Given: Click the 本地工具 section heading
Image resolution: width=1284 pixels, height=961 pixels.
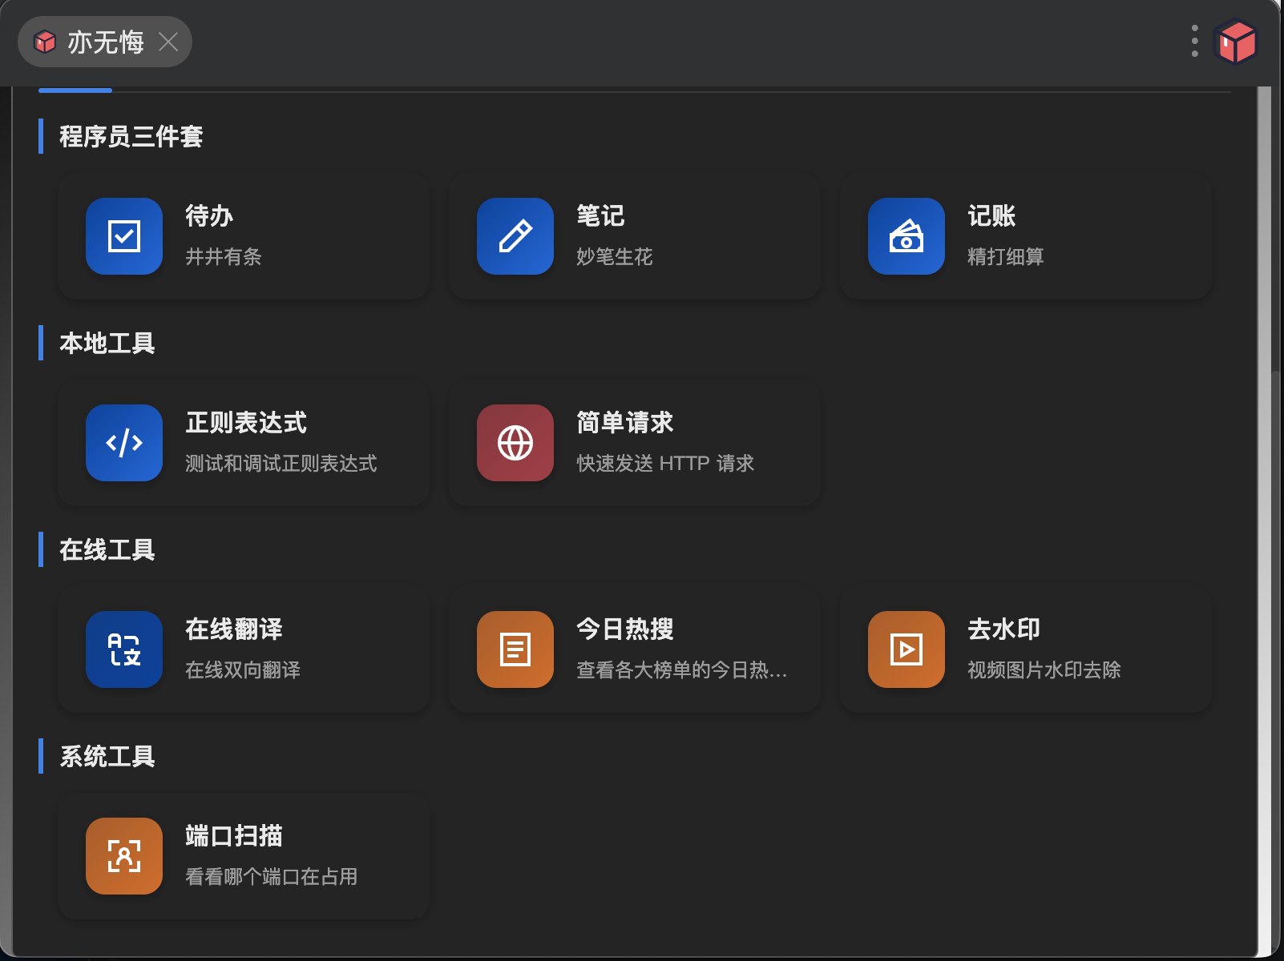Looking at the screenshot, I should tap(107, 343).
